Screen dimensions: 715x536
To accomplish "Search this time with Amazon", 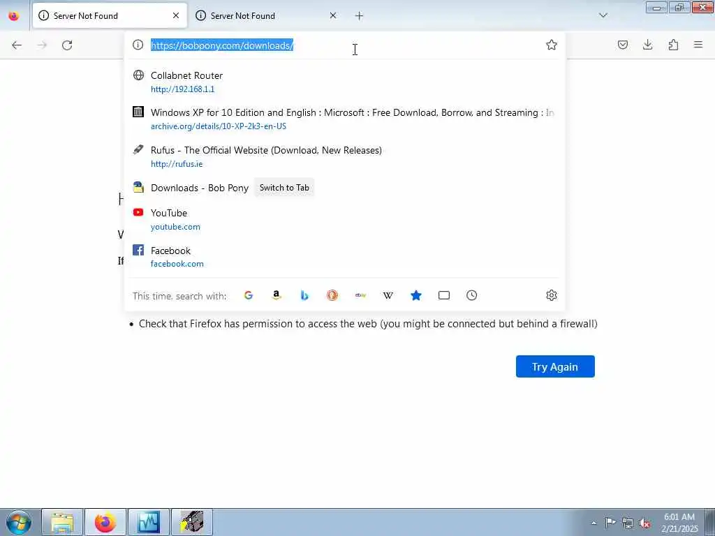I will pos(277,295).
